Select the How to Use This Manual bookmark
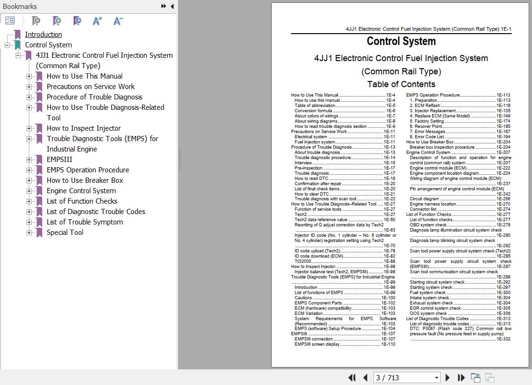532x385 pixels. pos(84,76)
